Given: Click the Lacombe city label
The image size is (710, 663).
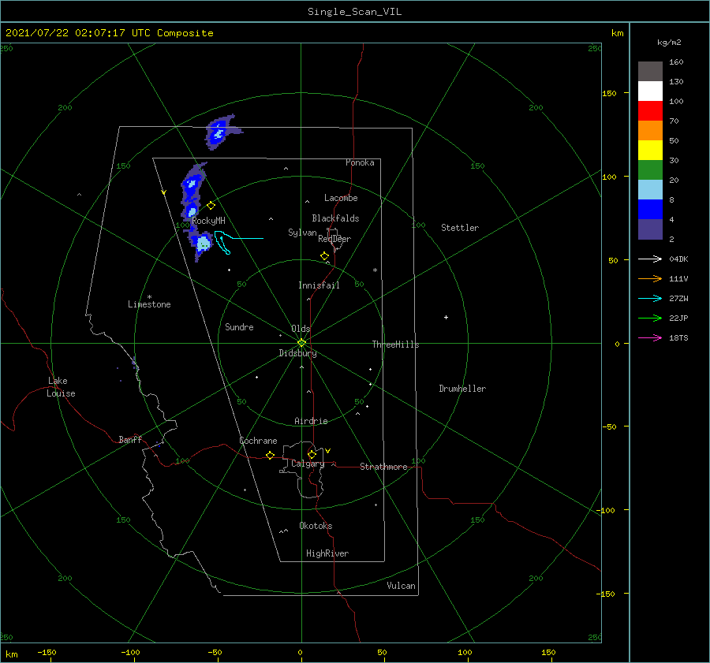Looking at the screenshot, I should pos(341,198).
